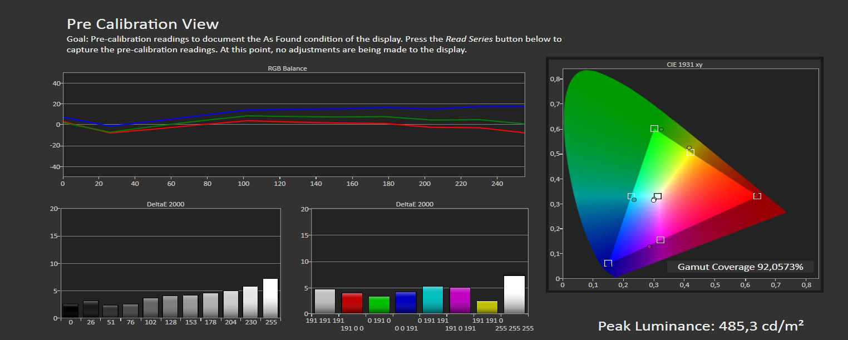Click the "Pre Calibration View" heading
848x340 pixels.
[x=142, y=24]
